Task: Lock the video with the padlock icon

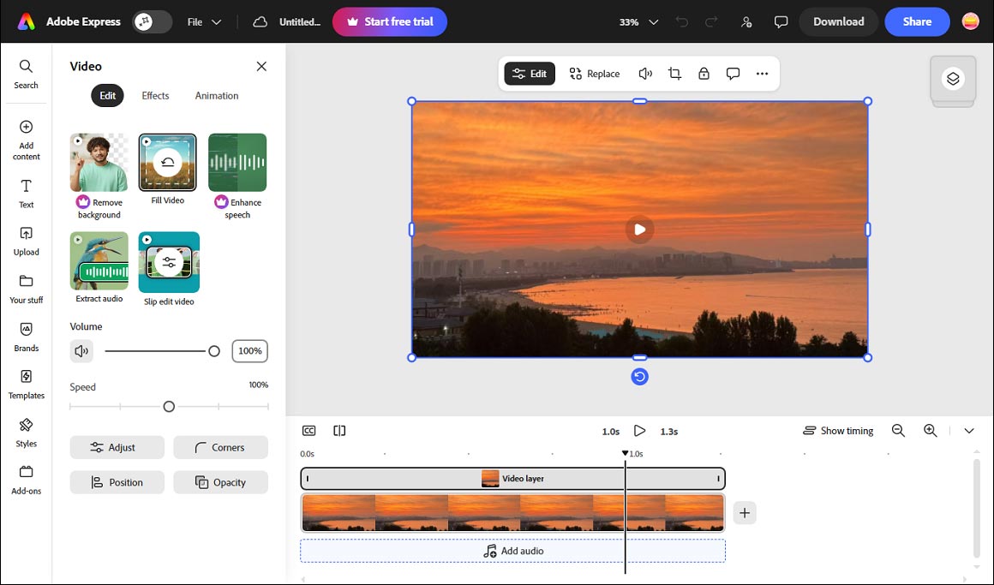Action: pos(704,74)
